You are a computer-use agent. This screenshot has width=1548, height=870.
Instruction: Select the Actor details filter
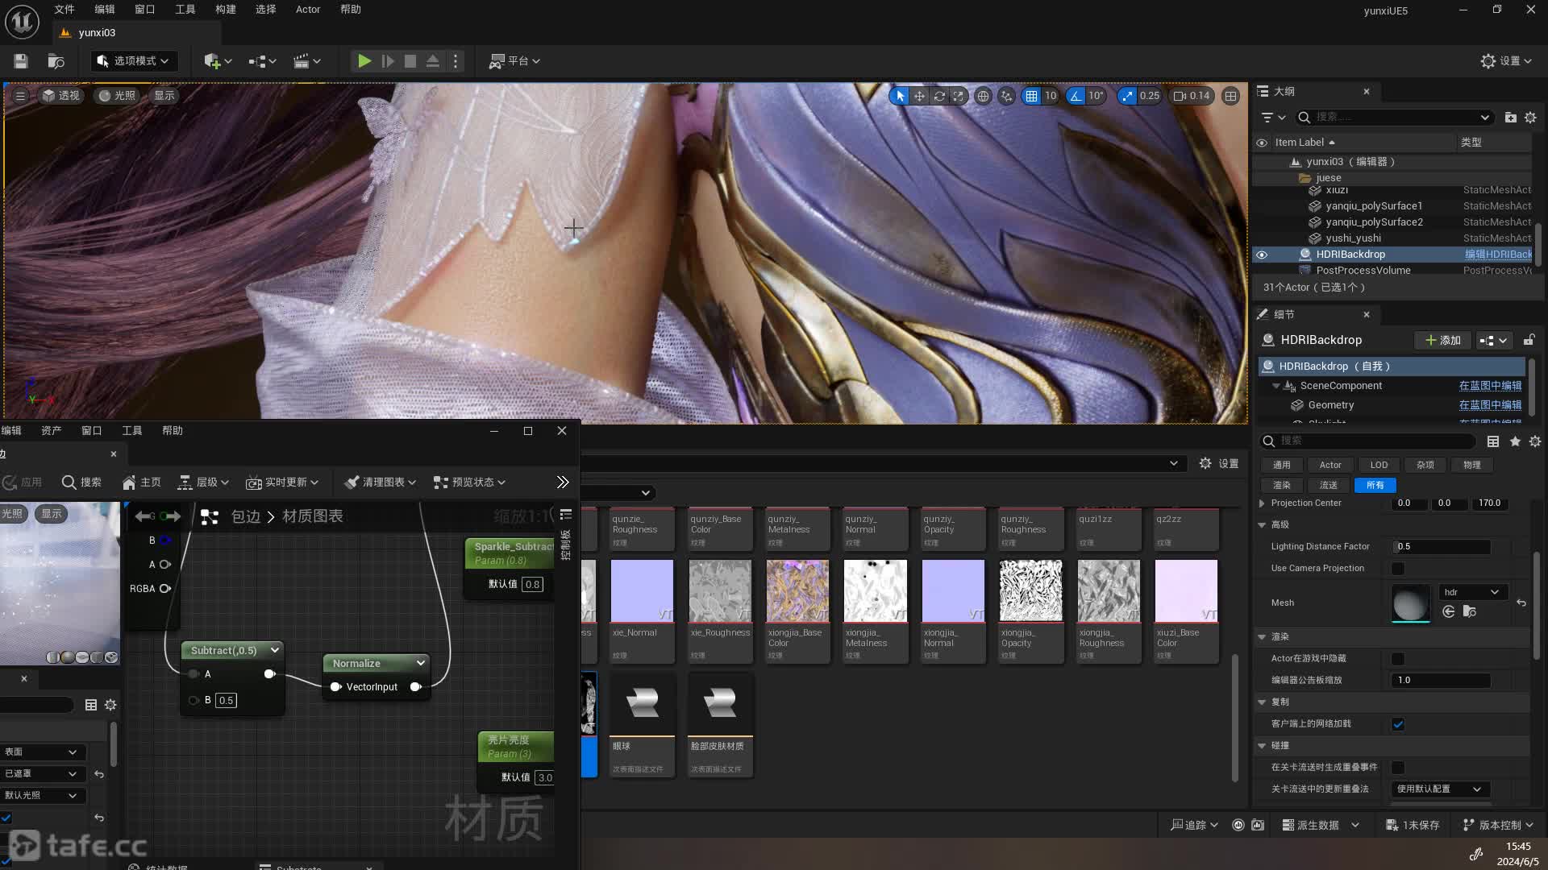click(1330, 465)
